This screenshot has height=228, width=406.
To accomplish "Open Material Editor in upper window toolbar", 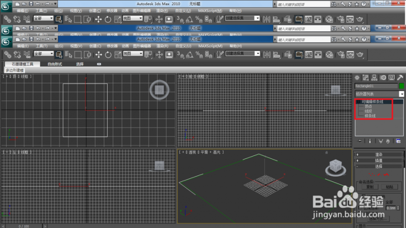I will point(329,19).
